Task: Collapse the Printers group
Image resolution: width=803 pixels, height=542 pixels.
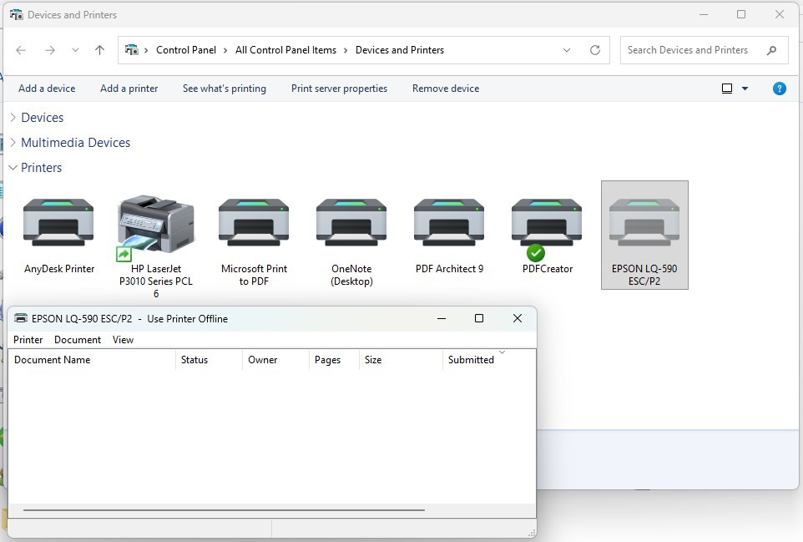Action: coord(13,168)
